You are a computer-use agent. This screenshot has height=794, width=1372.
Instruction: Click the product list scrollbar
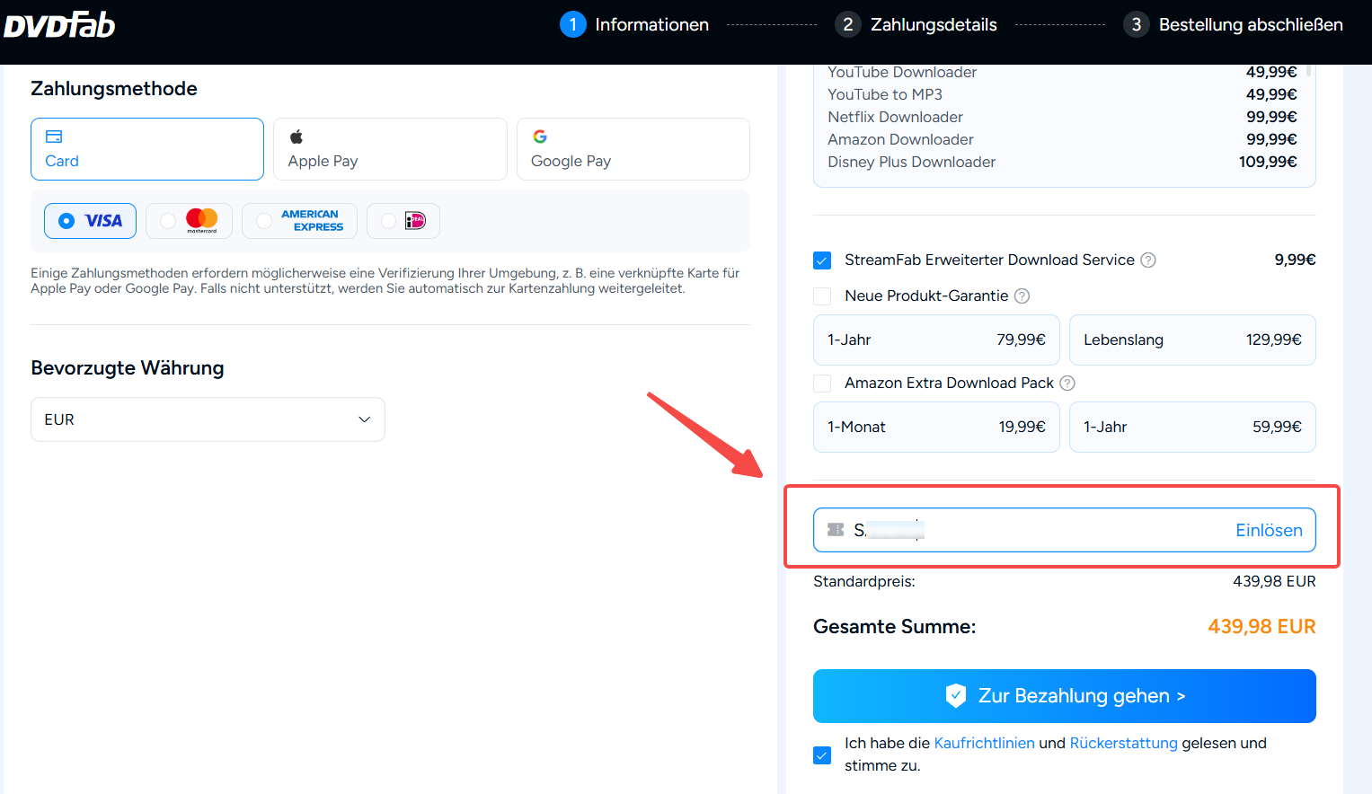point(1309,69)
